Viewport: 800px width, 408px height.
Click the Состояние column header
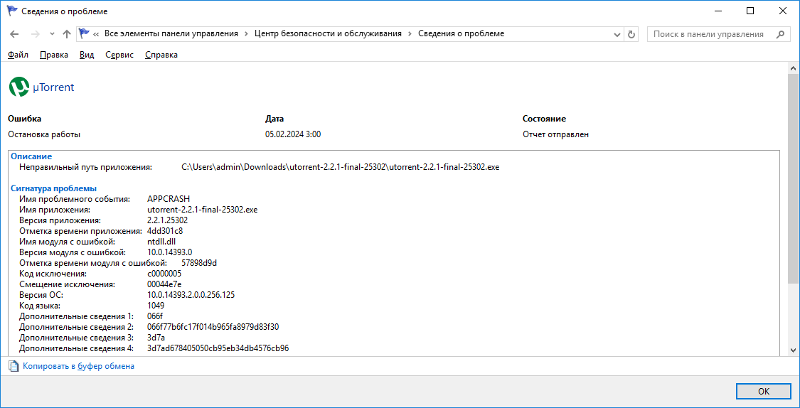coord(544,119)
